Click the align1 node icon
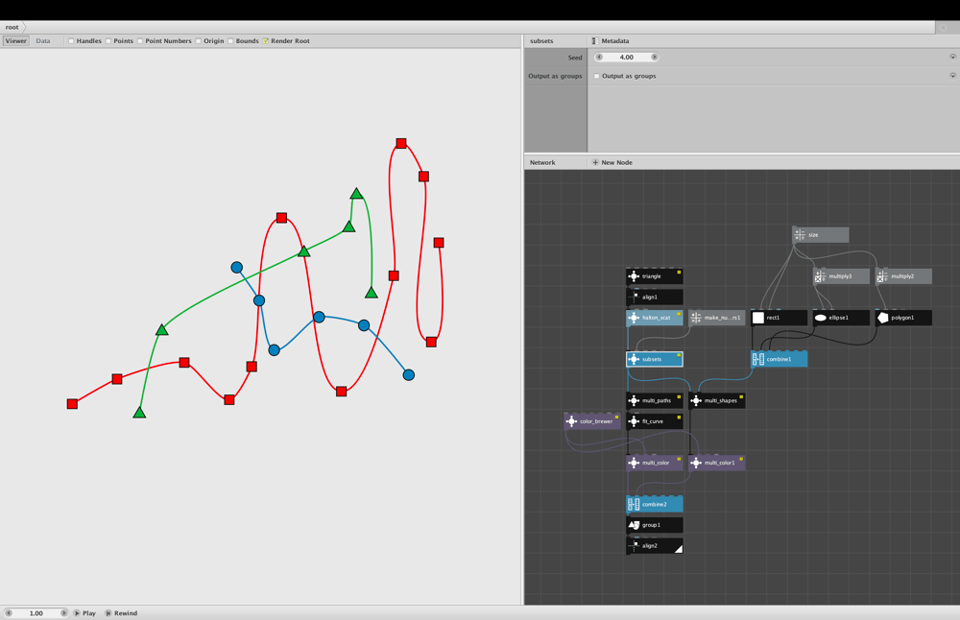 (634, 297)
